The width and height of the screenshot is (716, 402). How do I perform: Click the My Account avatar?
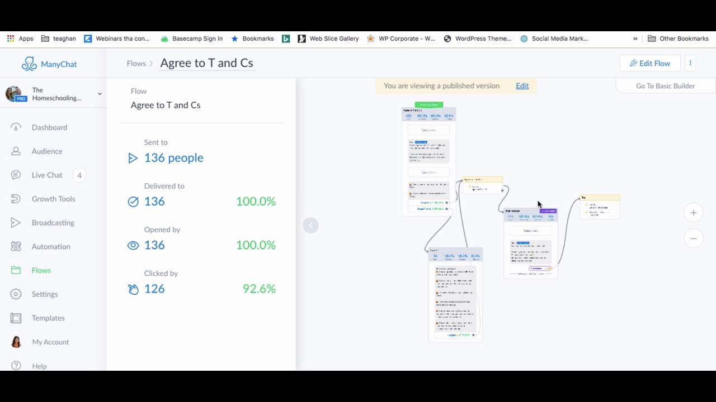pyautogui.click(x=16, y=342)
